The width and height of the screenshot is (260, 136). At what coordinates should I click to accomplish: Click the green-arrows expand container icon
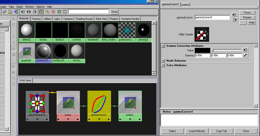(x=59, y=12)
